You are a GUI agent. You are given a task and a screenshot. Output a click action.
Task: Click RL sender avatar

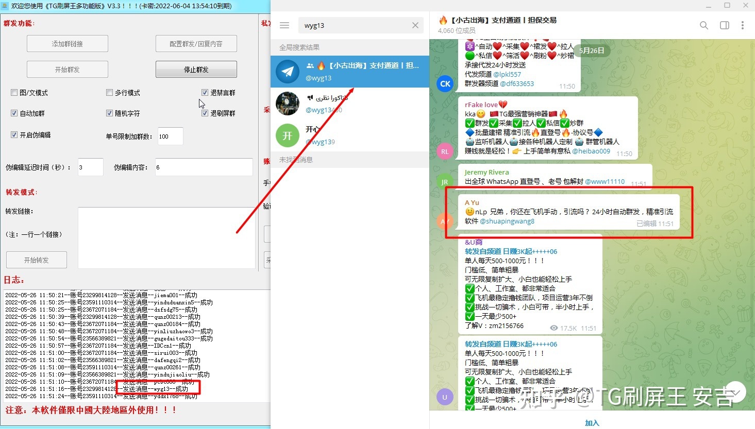point(445,151)
